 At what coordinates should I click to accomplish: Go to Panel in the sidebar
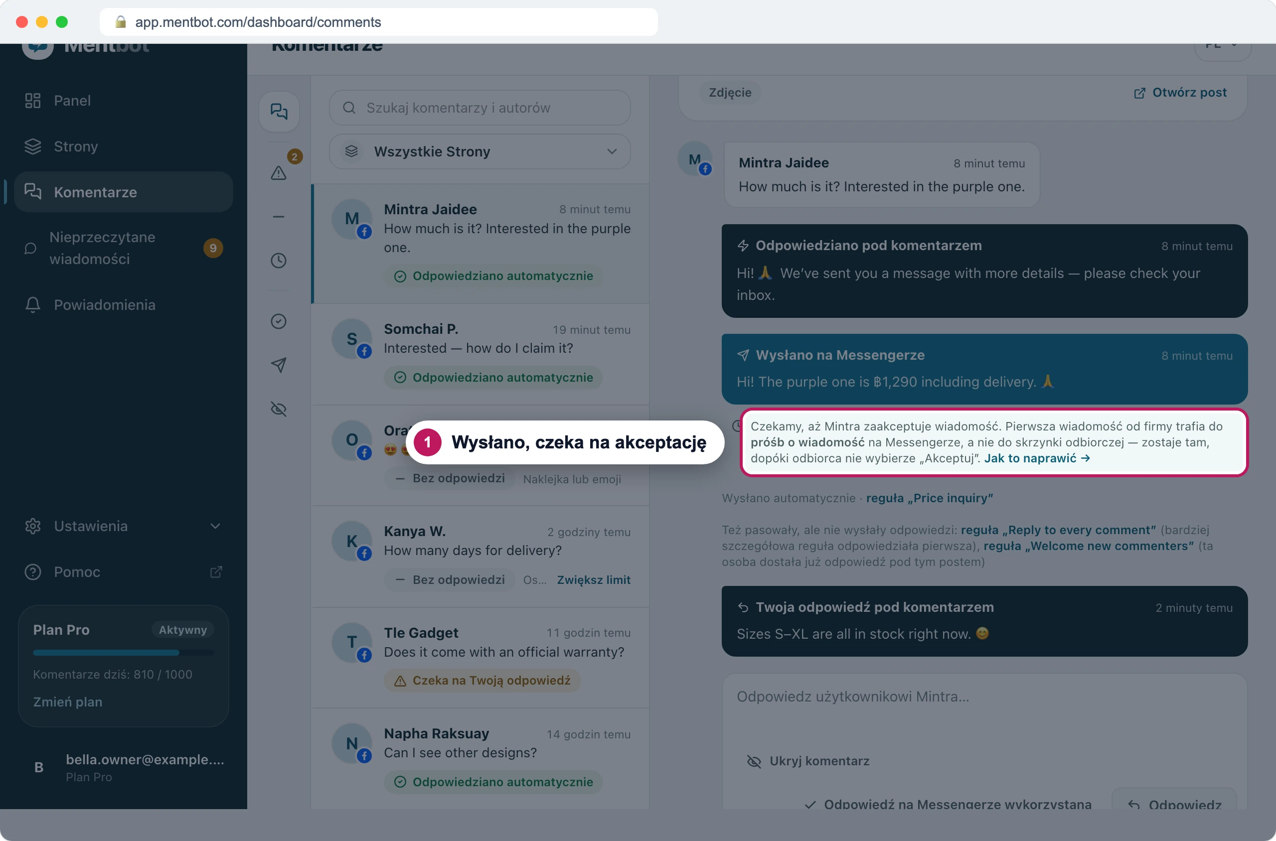click(x=124, y=101)
